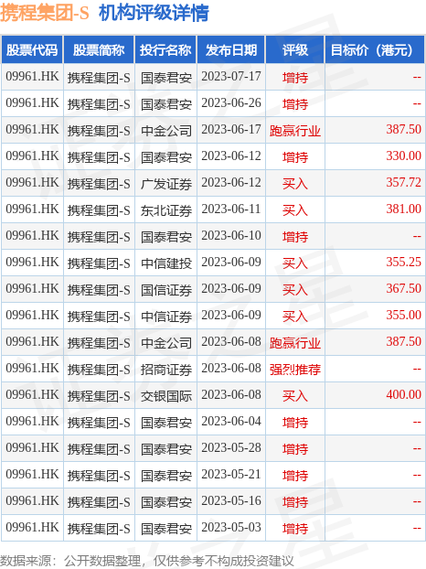
Task: Select the 2023-05-03 date cell
Action: tap(231, 527)
